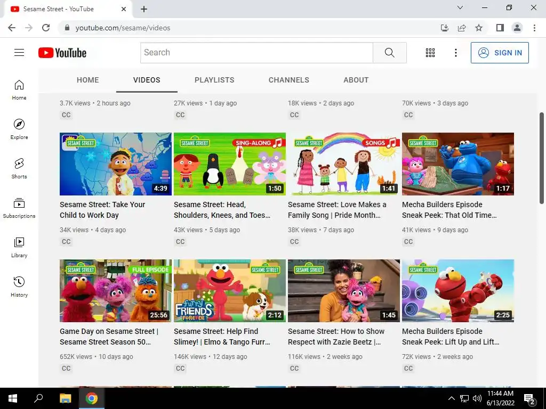The image size is (546, 409).
Task: Click the browser back arrow
Action: tap(12, 28)
